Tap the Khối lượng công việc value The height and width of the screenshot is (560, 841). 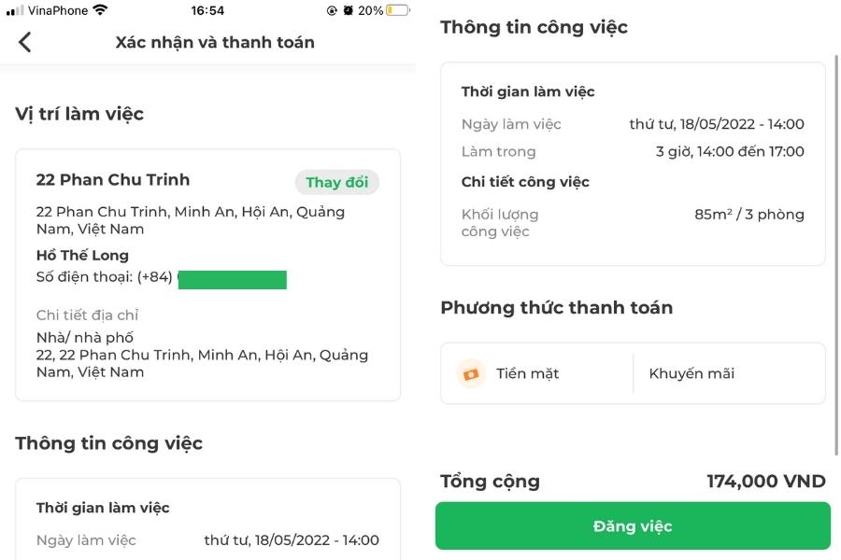pos(748,215)
